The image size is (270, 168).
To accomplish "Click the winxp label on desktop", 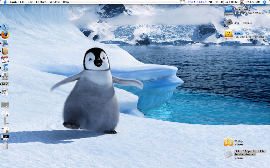I will [239, 141].
